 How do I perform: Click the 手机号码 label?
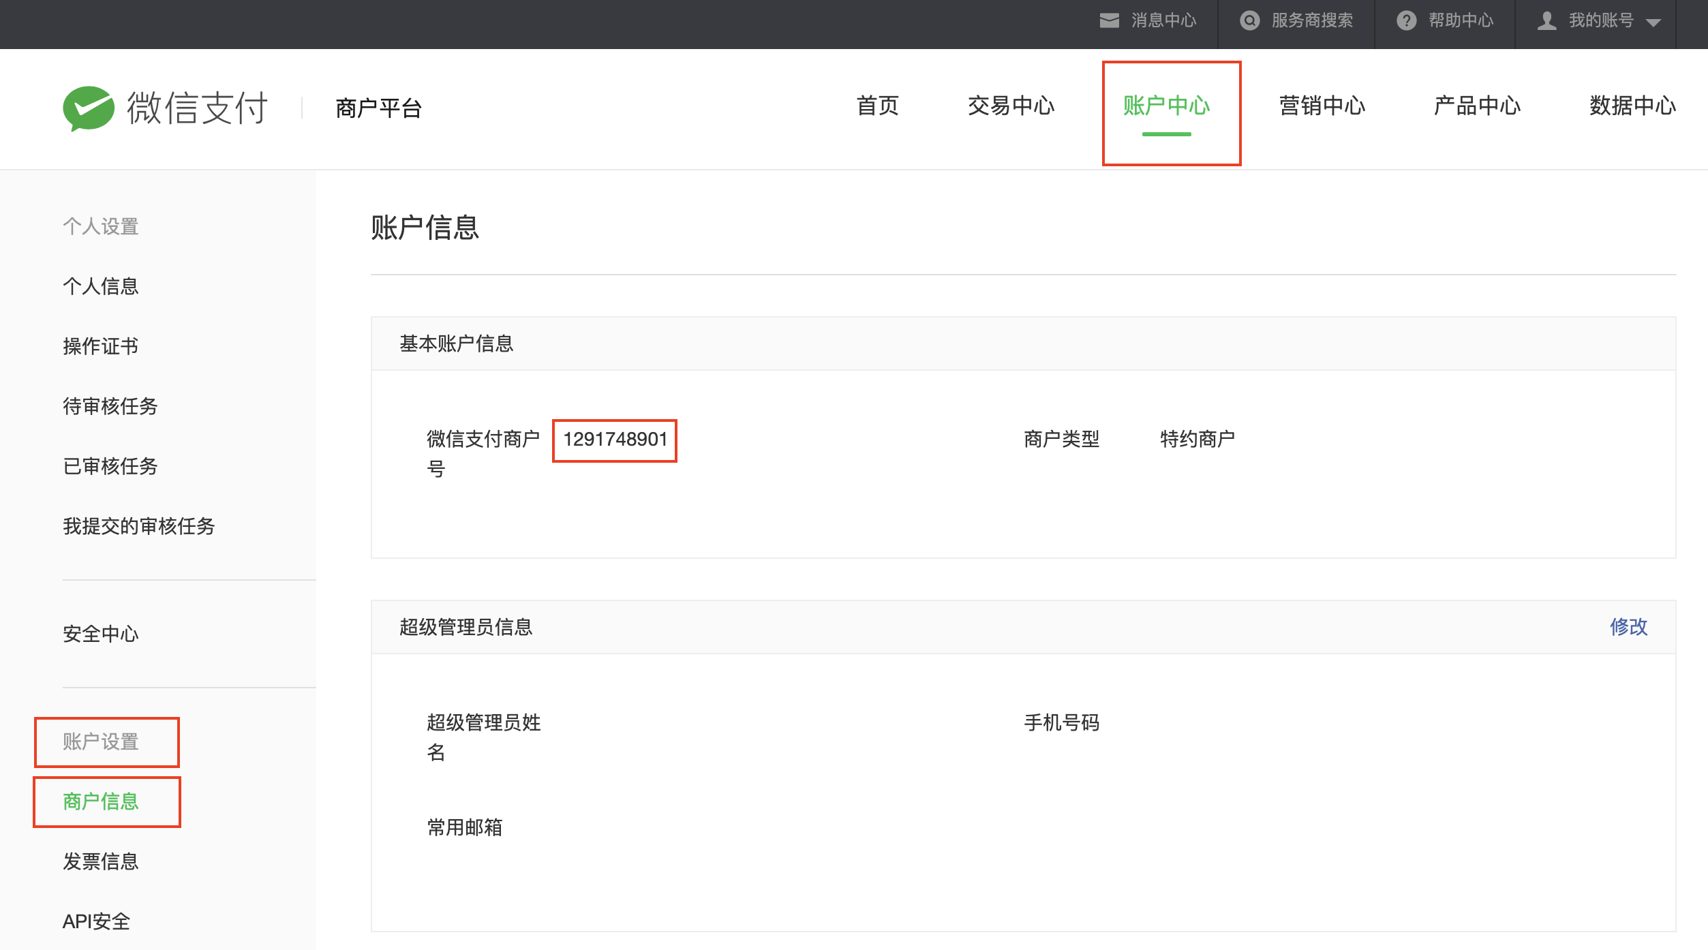pos(1062,723)
